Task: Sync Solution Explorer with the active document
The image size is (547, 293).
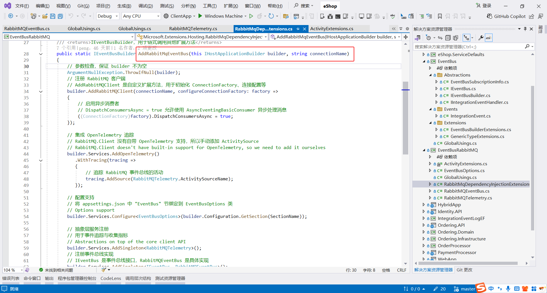Action: click(x=440, y=38)
